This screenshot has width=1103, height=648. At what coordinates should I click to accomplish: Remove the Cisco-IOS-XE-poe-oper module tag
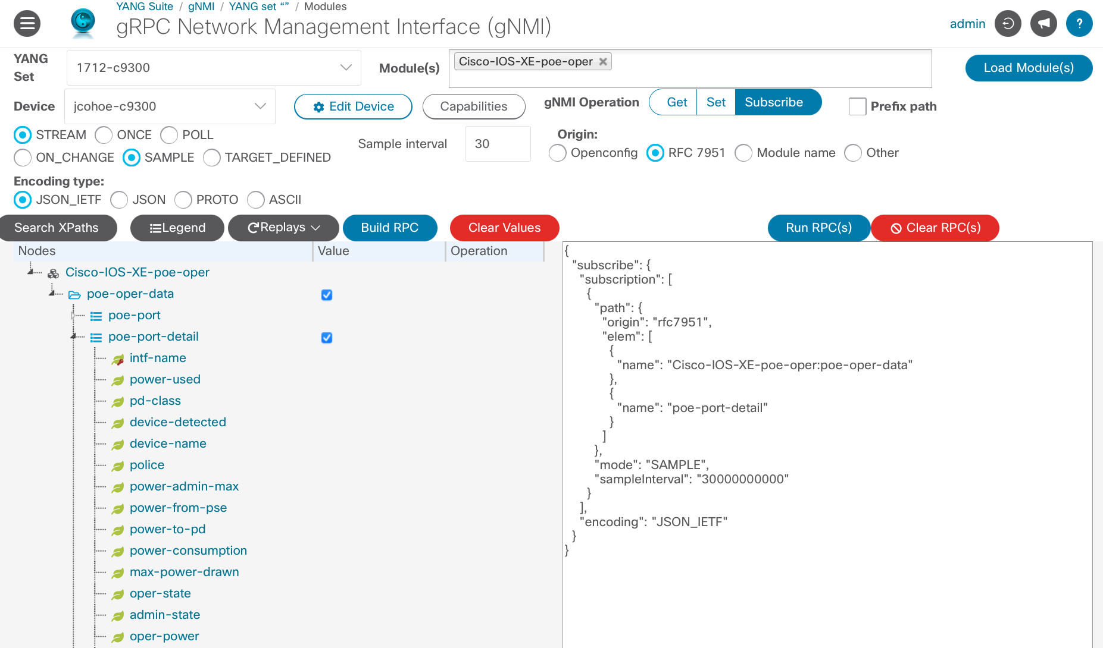coord(603,62)
